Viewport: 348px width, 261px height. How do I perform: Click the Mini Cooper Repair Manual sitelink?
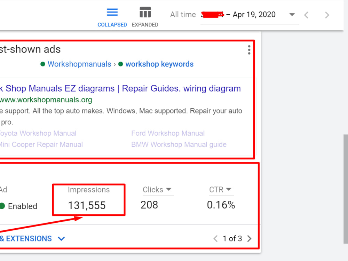click(x=41, y=144)
